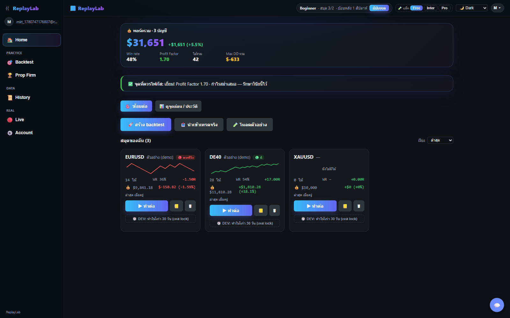The image size is (510, 318).
Task: Click the DEV 30-day button on the EURUSD card
Action: (160, 219)
